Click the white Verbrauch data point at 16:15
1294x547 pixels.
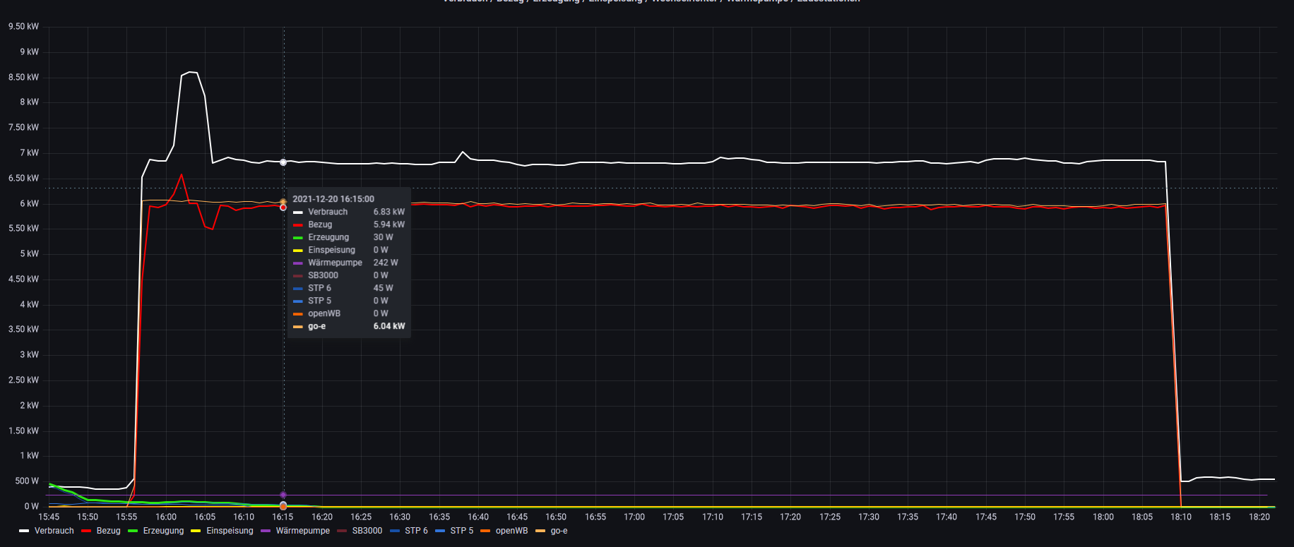click(283, 162)
